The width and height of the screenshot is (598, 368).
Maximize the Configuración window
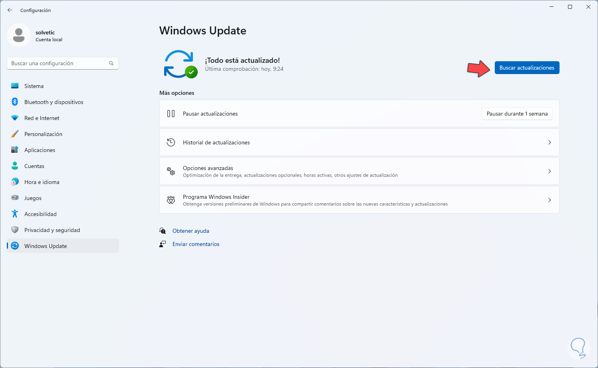570,7
